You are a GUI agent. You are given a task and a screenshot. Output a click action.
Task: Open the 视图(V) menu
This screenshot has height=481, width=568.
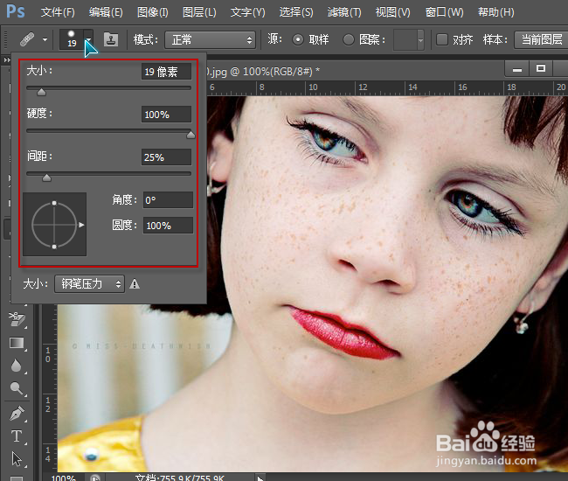392,13
